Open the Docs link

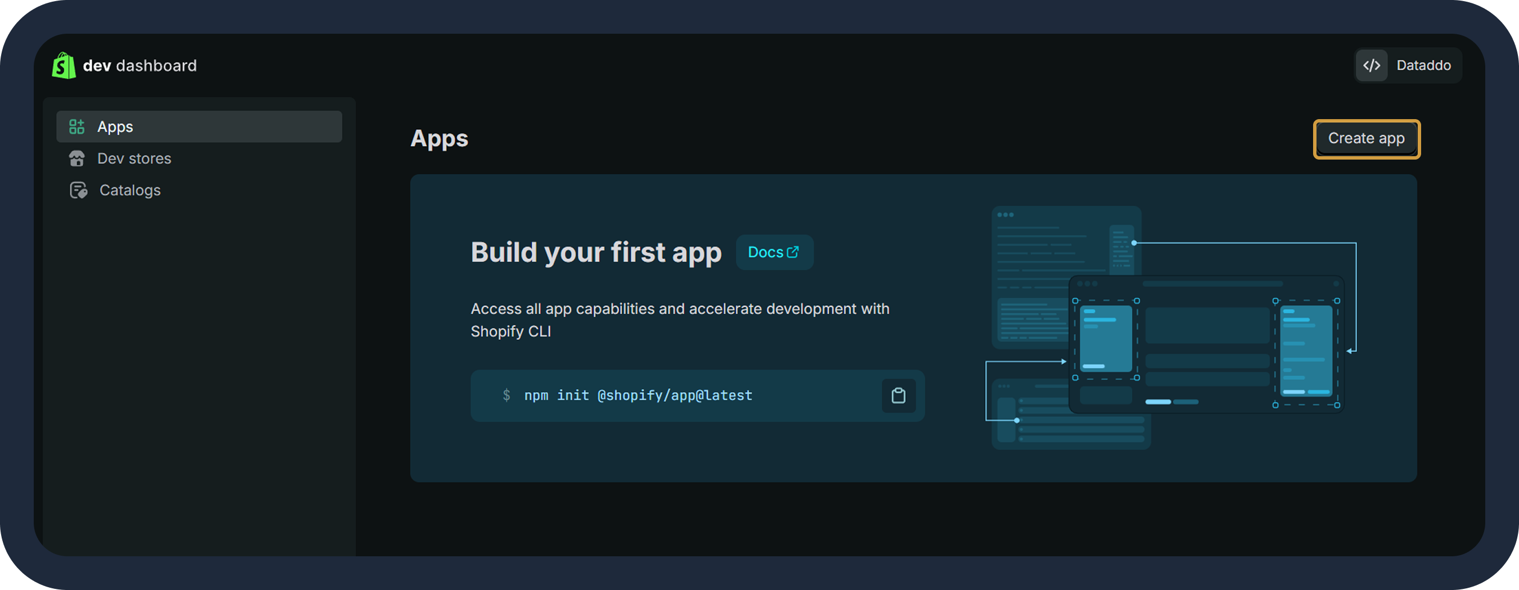pos(774,252)
